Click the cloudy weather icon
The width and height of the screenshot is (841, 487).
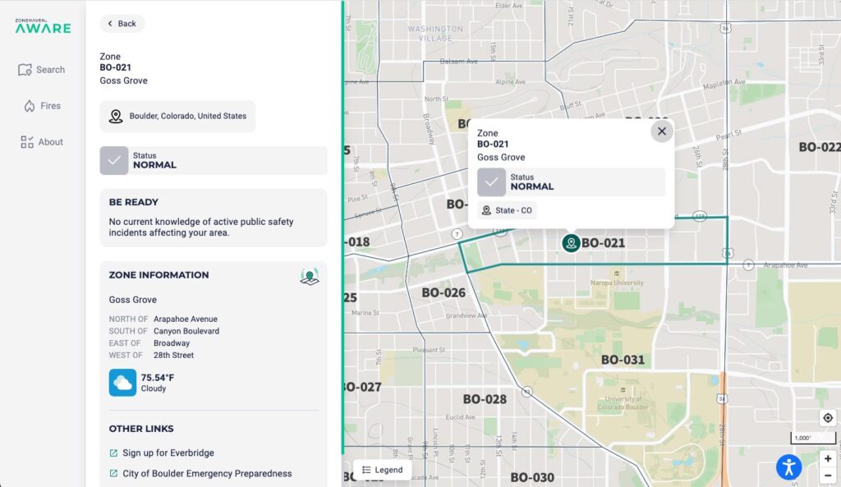123,383
